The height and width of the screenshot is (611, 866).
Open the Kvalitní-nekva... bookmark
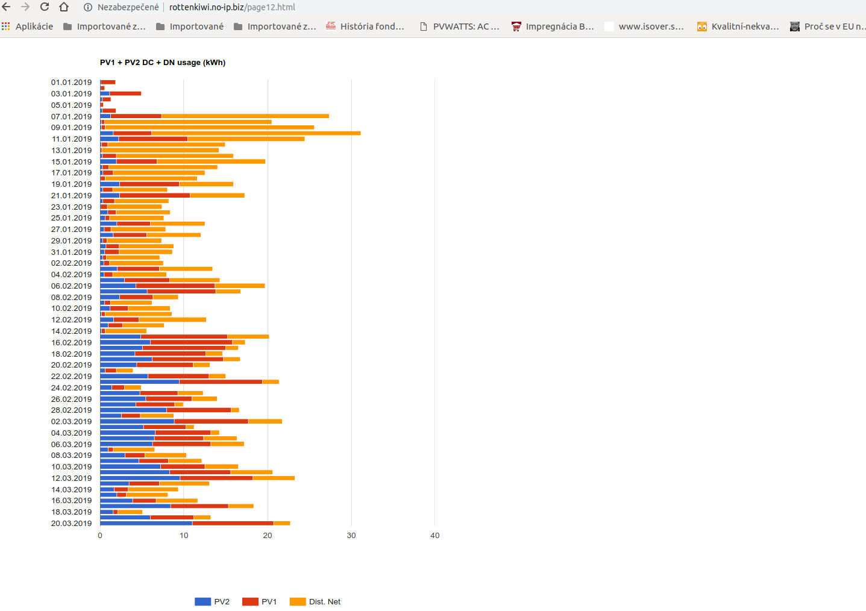point(738,27)
